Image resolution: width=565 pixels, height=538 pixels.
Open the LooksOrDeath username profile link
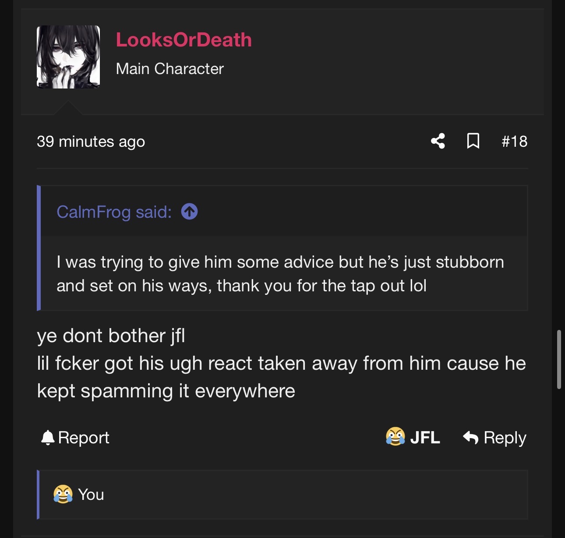click(184, 40)
